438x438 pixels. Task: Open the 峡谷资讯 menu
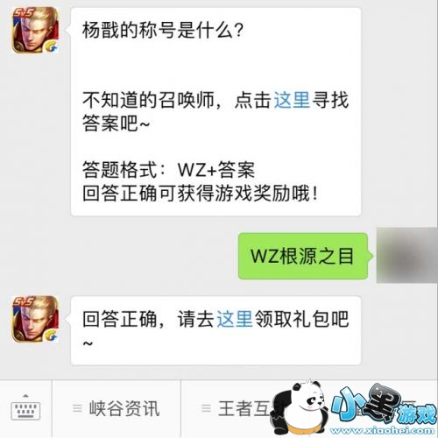(124, 408)
